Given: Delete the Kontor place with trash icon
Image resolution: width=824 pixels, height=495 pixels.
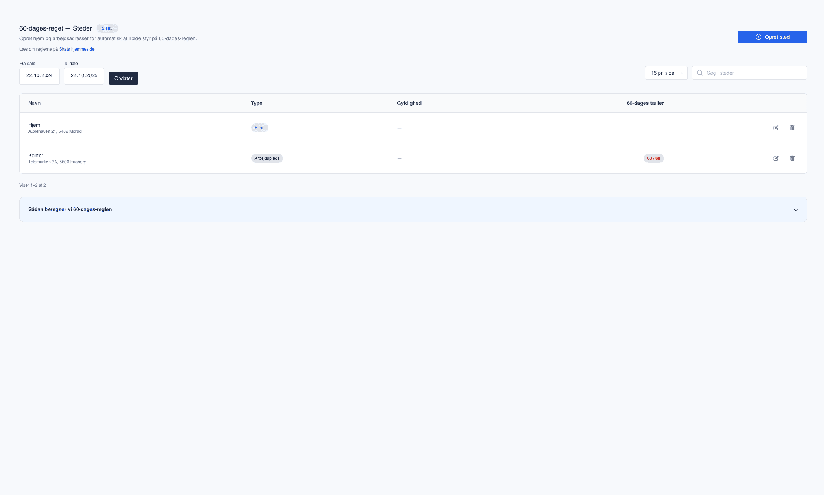Looking at the screenshot, I should [x=792, y=158].
